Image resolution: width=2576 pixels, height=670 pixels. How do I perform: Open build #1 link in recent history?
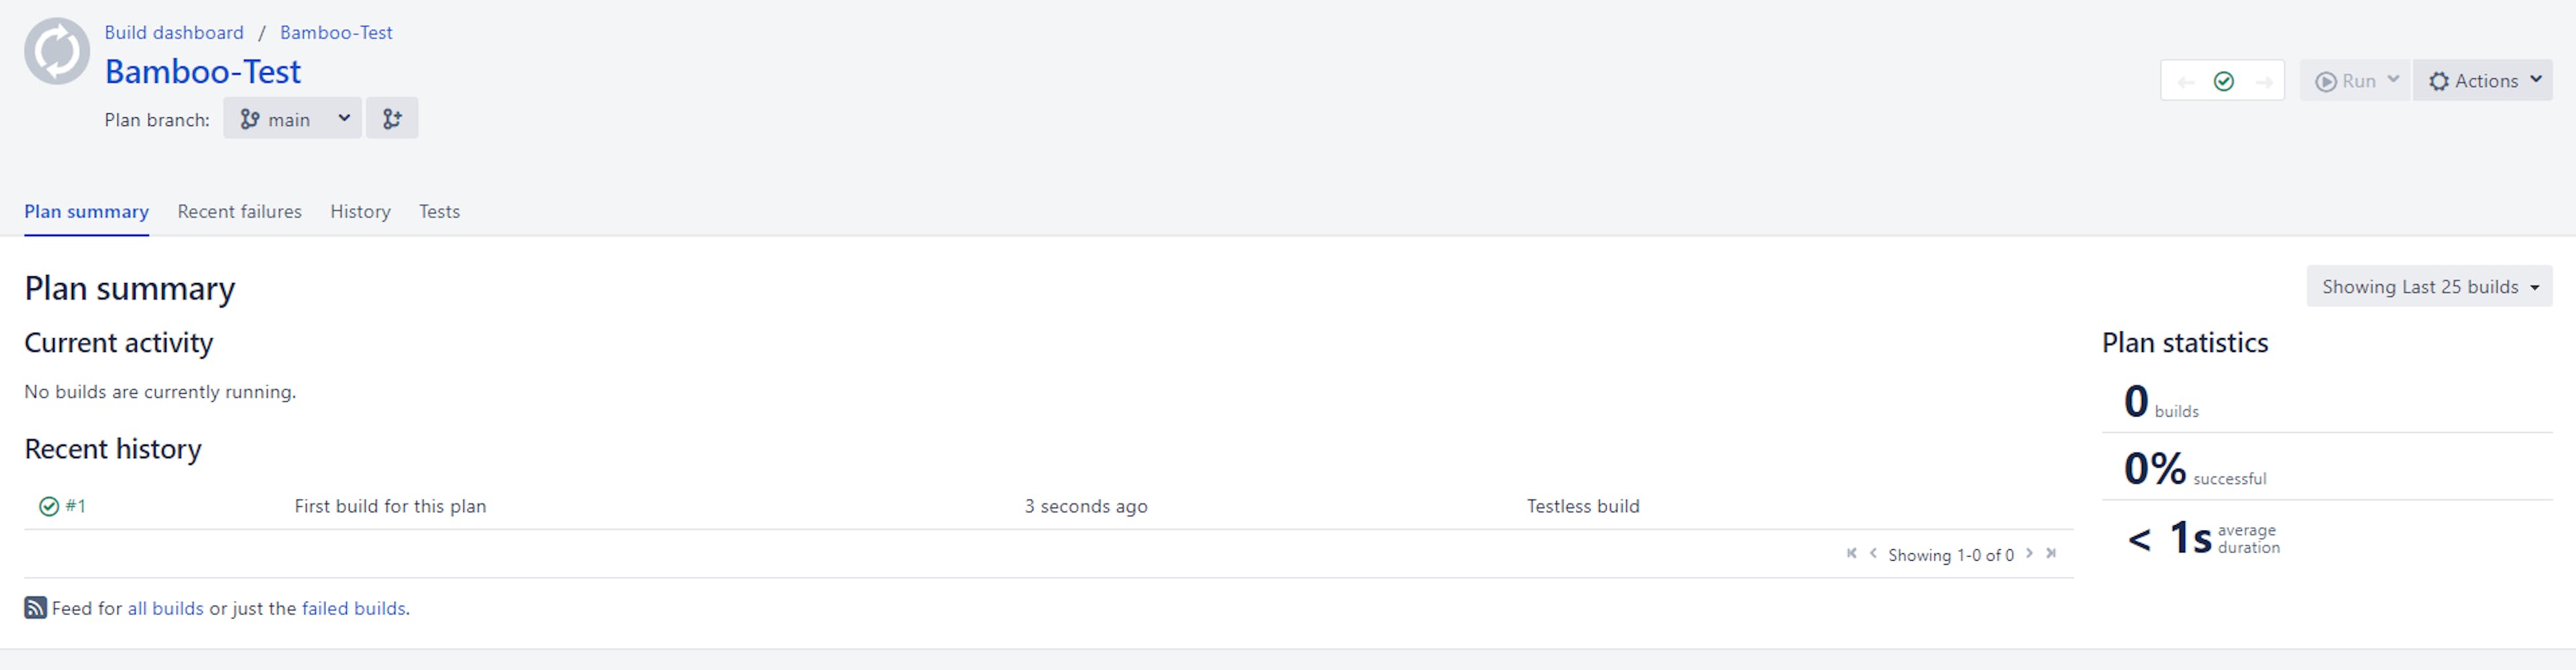(76, 506)
